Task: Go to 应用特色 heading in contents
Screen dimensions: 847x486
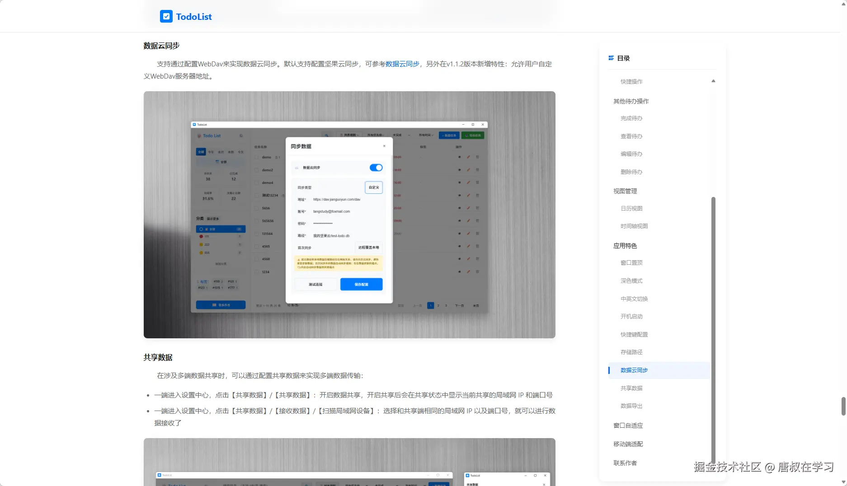Action: (625, 246)
